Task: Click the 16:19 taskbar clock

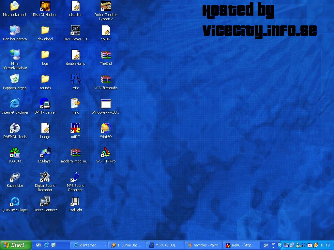Action: click(325, 245)
